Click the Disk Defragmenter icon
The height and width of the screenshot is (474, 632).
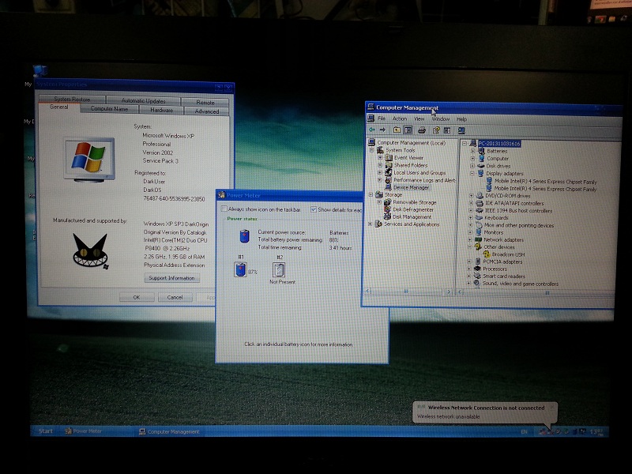click(x=387, y=209)
